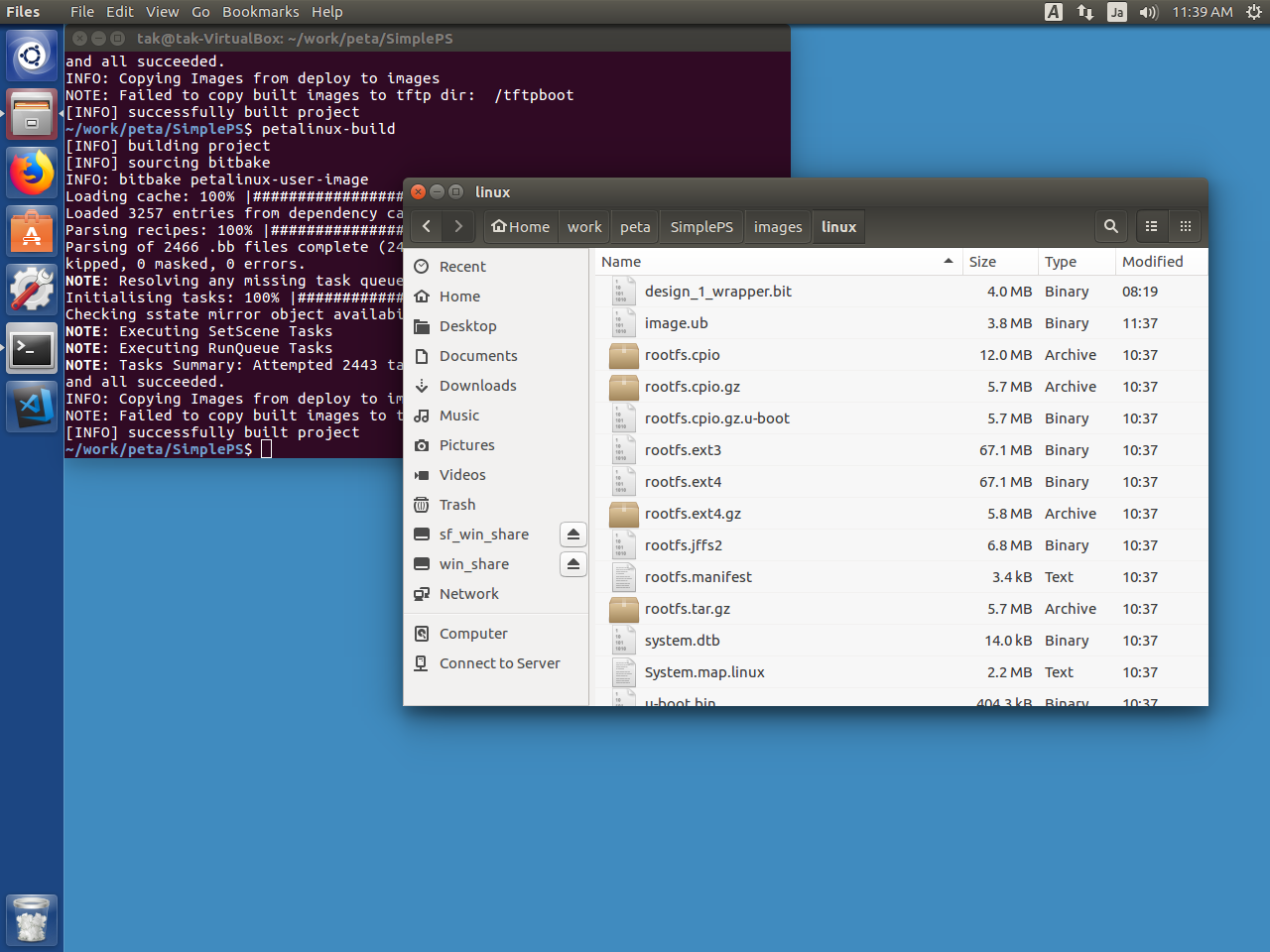
Task: Open the Ja input source menu
Action: 1117,12
